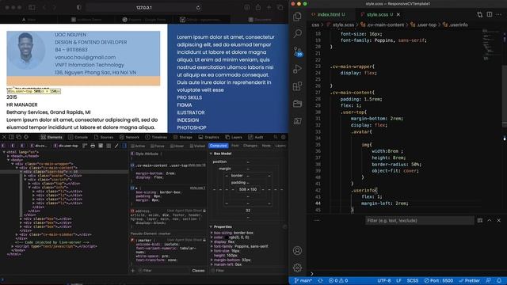Change the SCSS language mode
This screenshot has height=285, width=507.
tap(413, 281)
